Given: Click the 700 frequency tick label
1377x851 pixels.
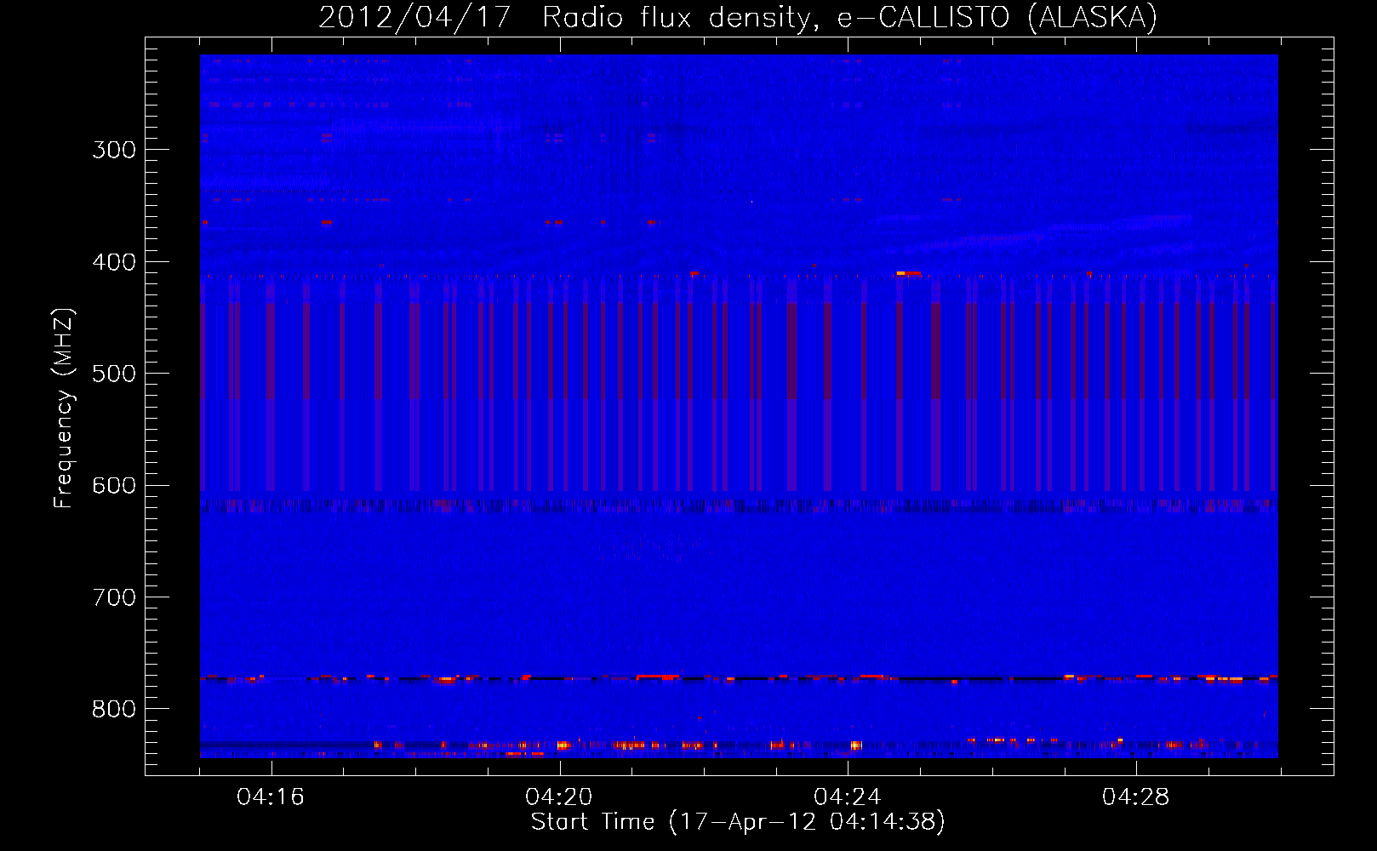Looking at the screenshot, I should click(114, 597).
